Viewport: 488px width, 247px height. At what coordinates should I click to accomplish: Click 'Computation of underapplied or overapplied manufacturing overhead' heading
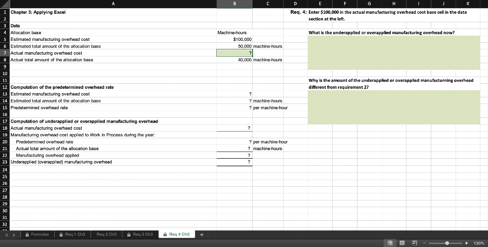tap(84, 121)
